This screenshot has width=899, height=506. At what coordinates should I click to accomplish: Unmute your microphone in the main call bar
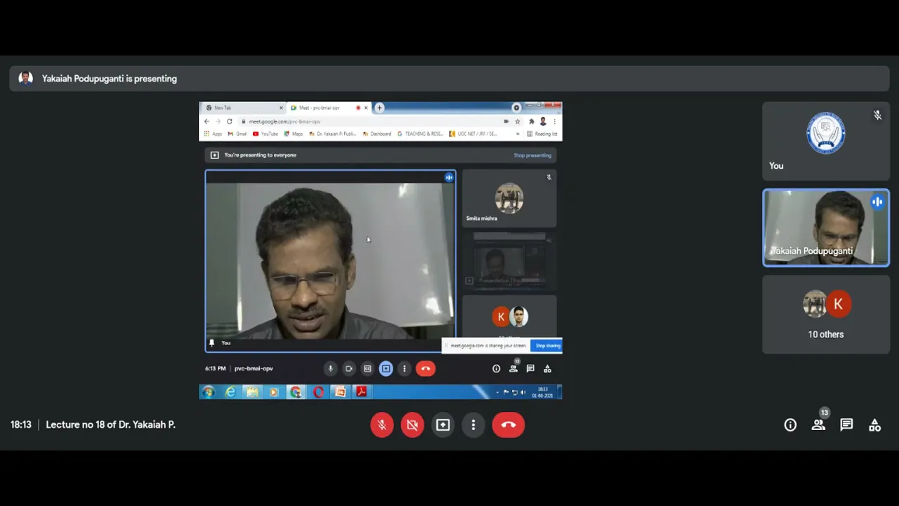(382, 424)
